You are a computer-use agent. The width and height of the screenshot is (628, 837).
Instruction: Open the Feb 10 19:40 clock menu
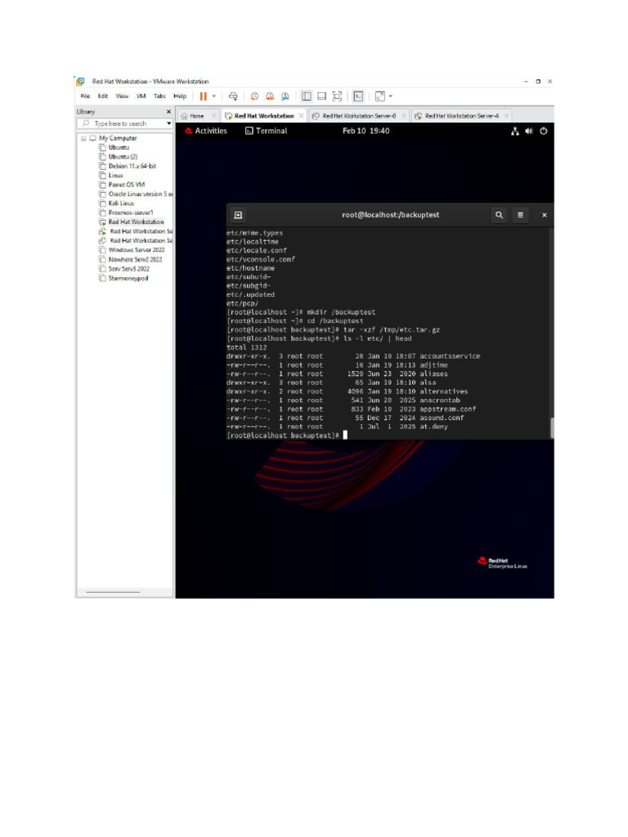click(366, 132)
